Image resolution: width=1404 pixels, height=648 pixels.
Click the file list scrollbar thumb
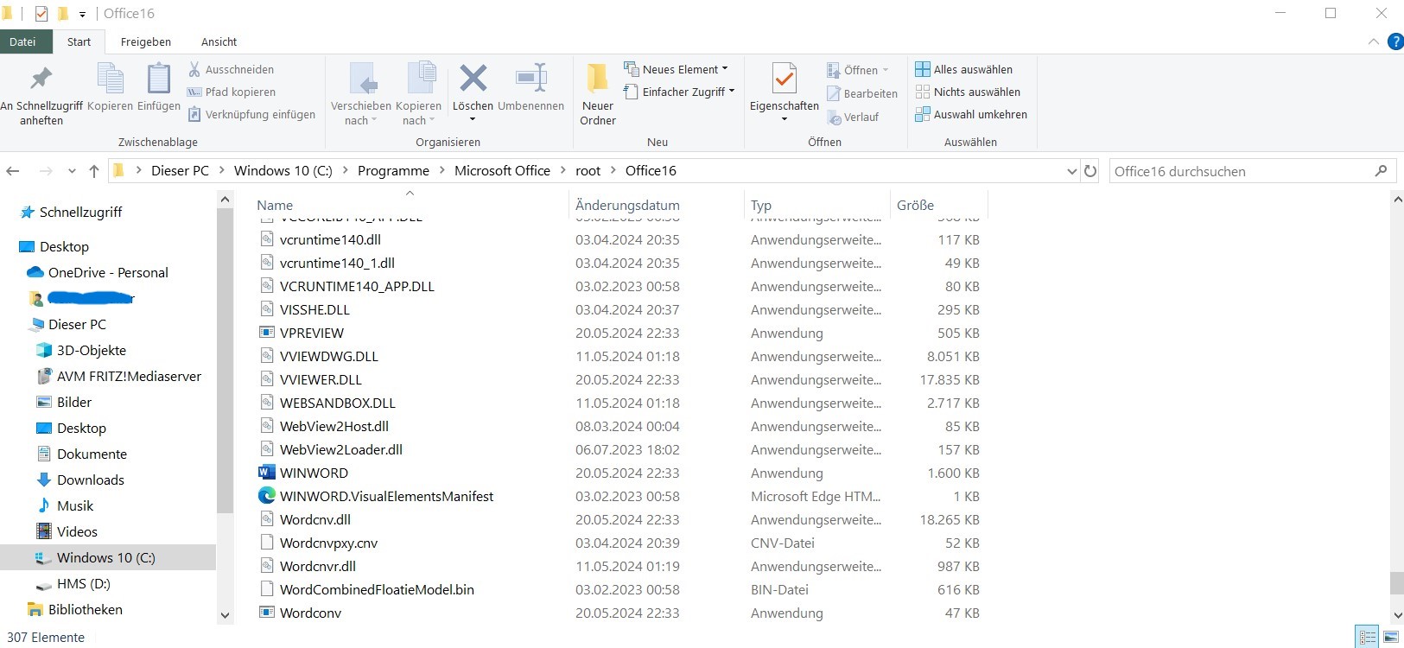pos(1397,582)
